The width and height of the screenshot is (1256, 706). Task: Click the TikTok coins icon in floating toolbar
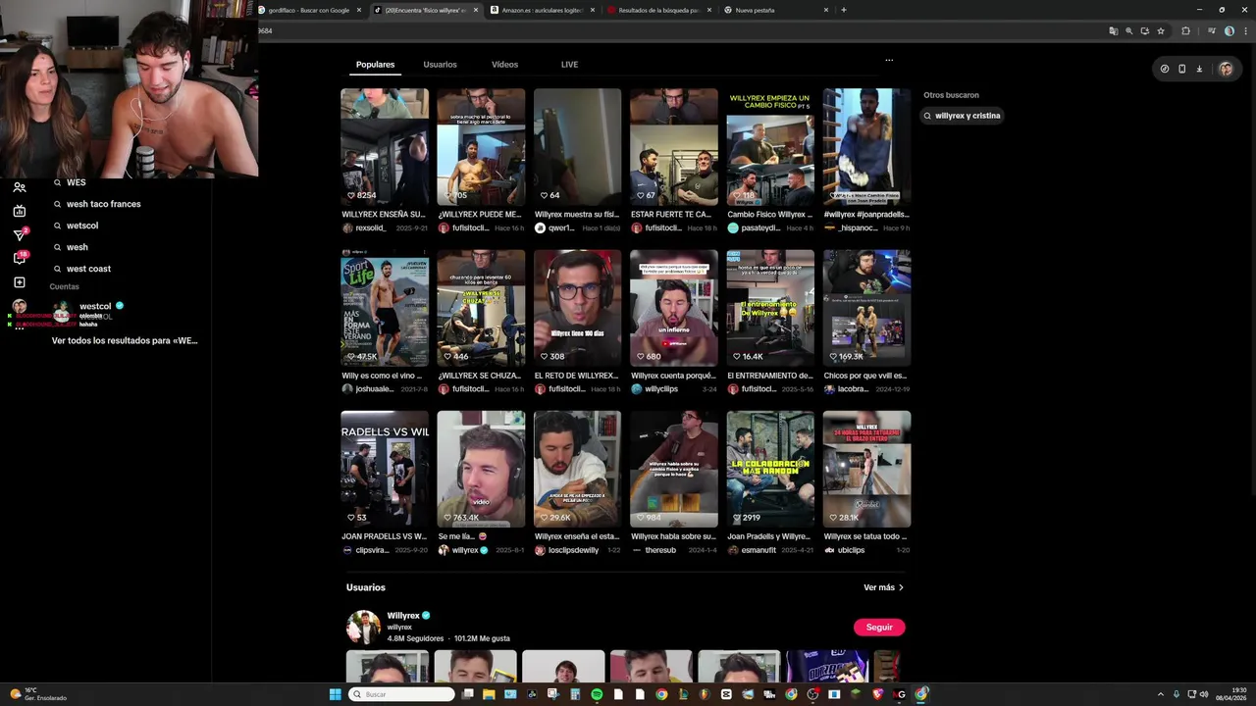click(1165, 69)
